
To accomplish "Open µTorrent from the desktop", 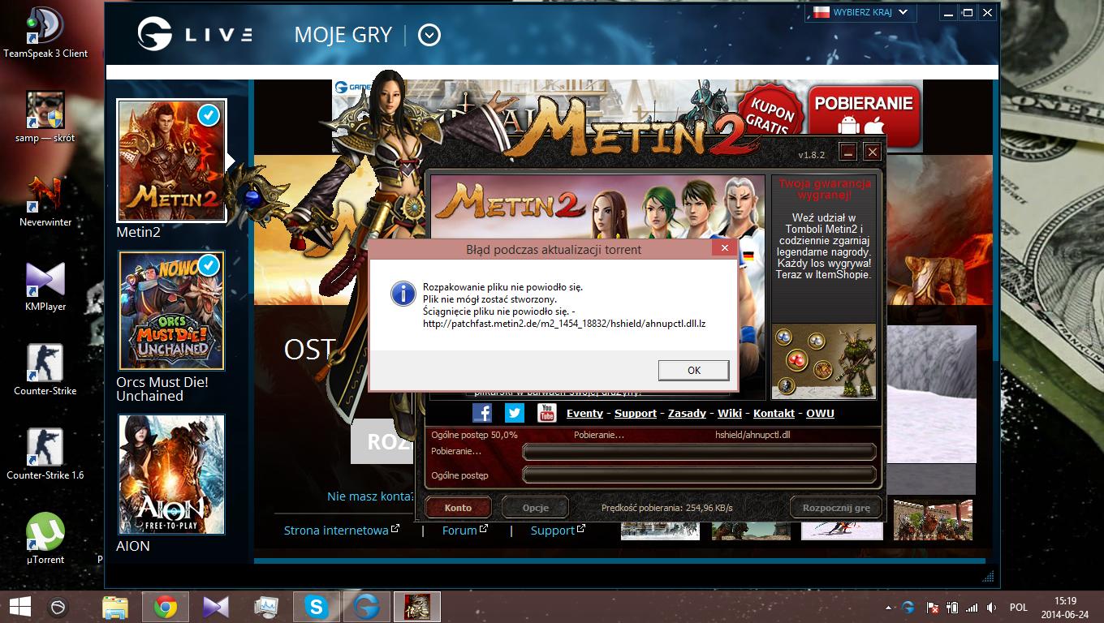I will pyautogui.click(x=45, y=539).
